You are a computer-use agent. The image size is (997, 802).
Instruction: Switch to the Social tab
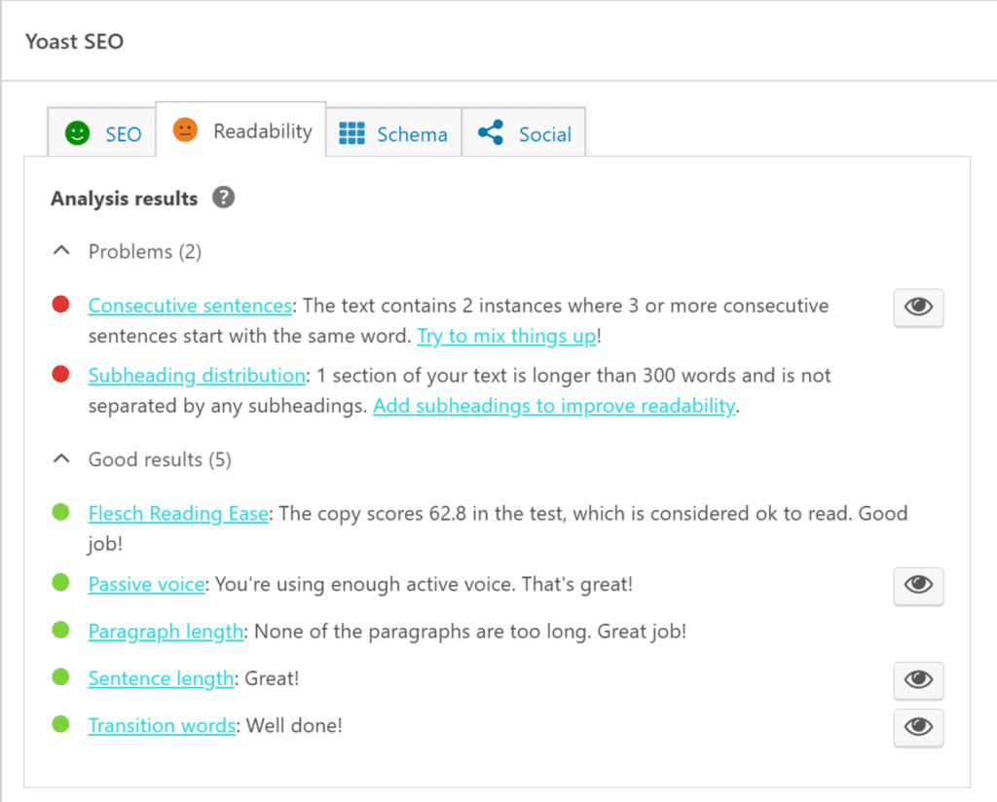(524, 133)
